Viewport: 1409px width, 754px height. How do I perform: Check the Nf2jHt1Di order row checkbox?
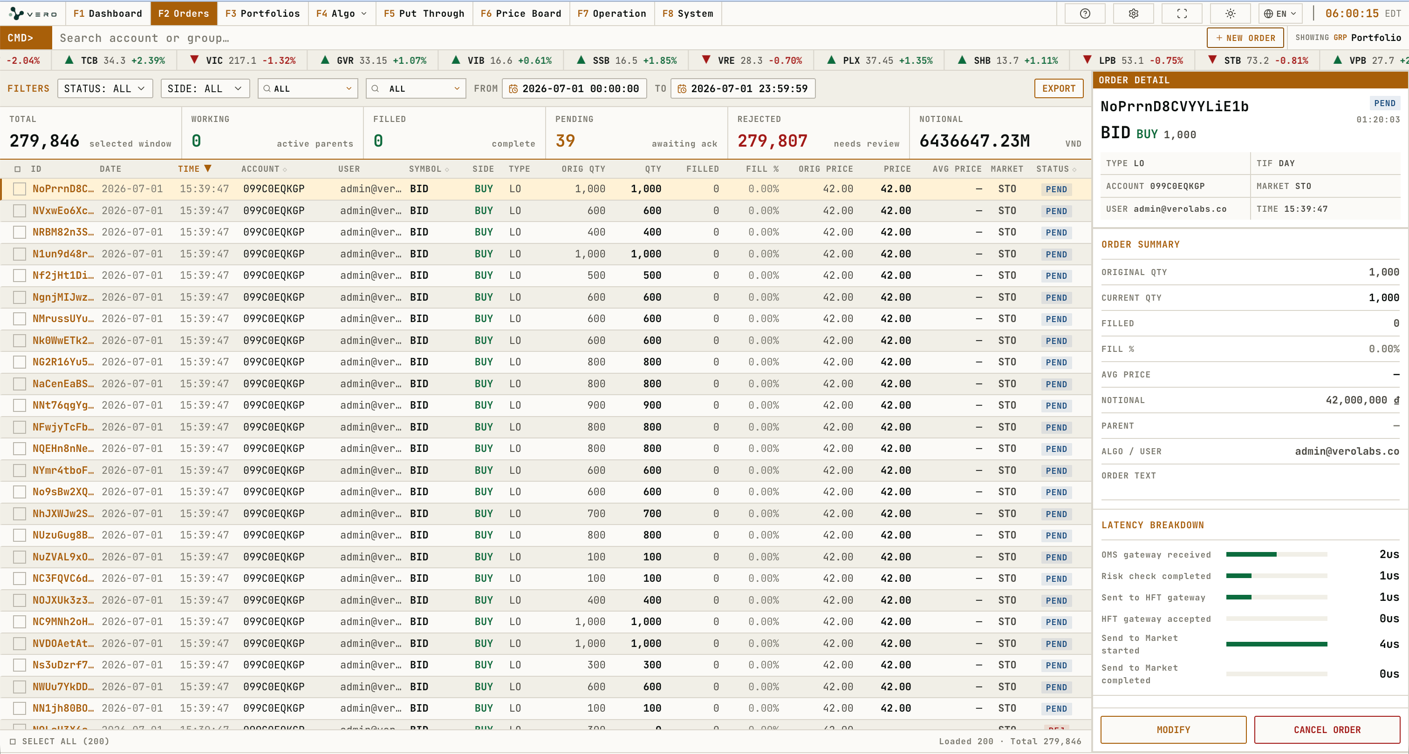pyautogui.click(x=20, y=276)
